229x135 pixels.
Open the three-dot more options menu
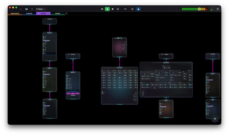[21, 9]
